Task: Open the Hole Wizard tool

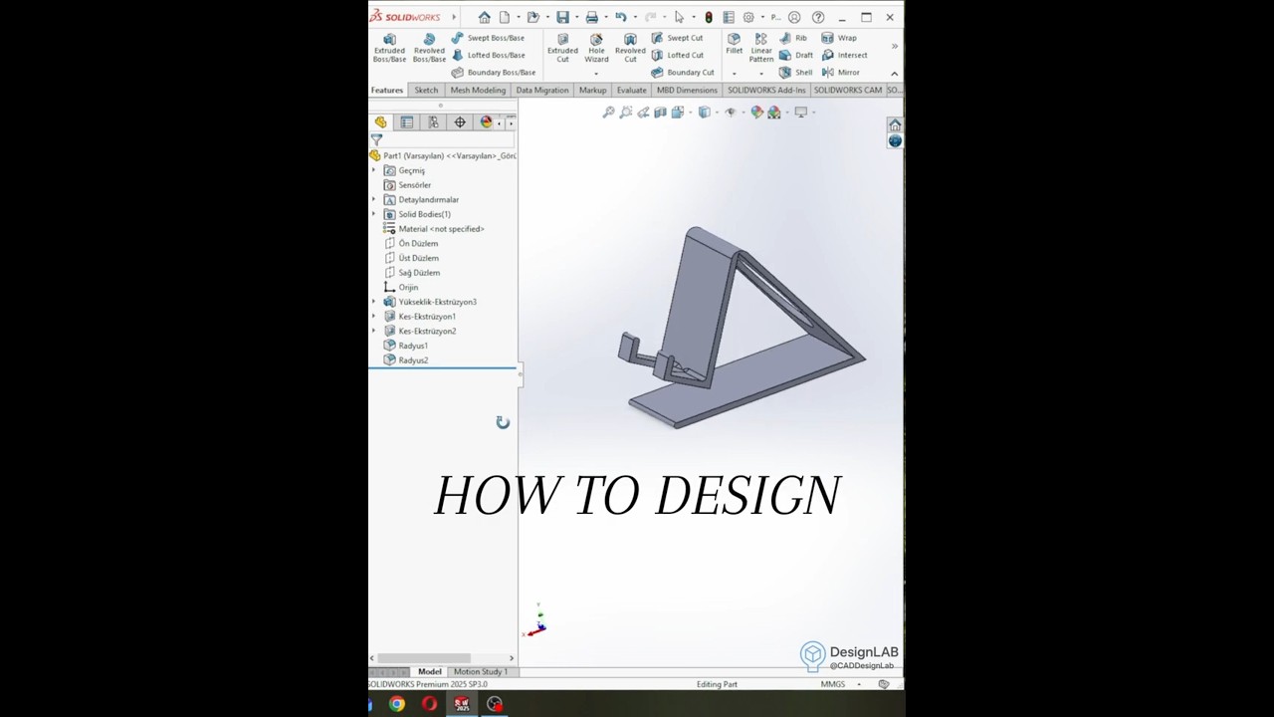Action: 596,48
